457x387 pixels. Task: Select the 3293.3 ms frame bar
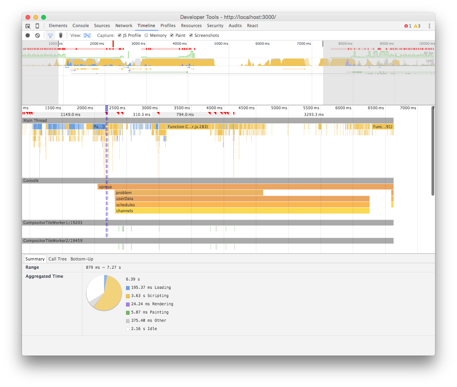click(x=314, y=115)
